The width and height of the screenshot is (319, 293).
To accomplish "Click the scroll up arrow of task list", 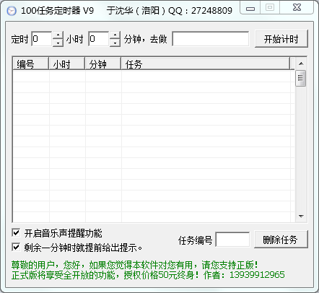I will point(301,64).
